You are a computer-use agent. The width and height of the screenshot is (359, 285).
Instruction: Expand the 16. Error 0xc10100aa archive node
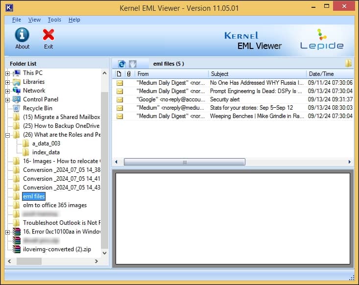point(7,232)
